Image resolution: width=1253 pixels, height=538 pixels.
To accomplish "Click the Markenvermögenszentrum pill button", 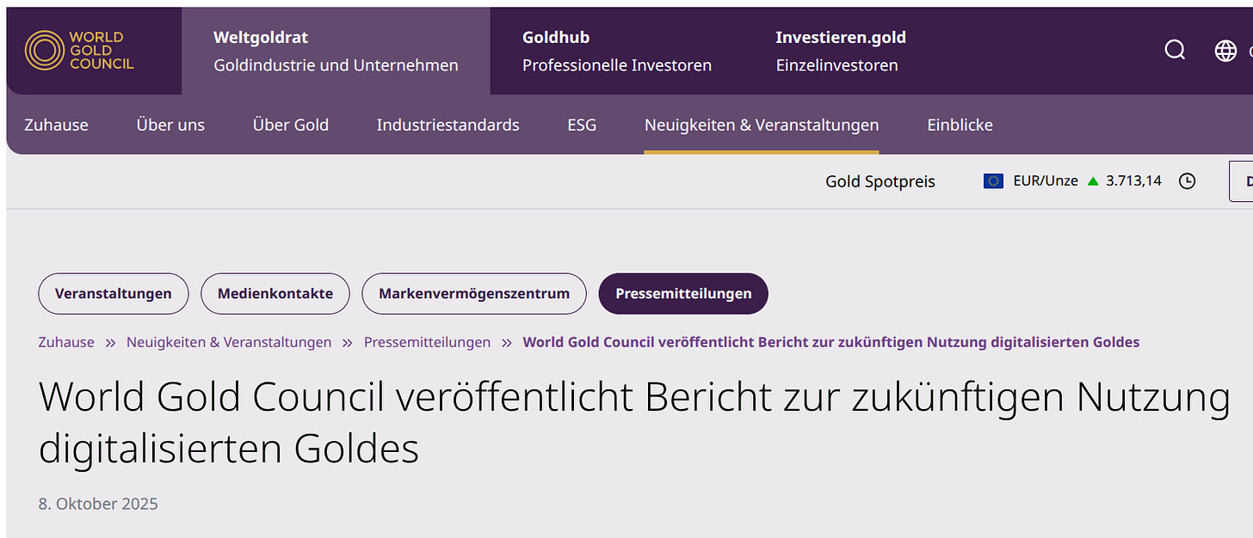I will click(474, 294).
